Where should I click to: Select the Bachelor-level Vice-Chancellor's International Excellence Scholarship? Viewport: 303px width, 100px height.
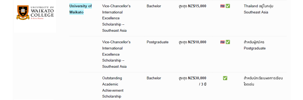coord(116,18)
